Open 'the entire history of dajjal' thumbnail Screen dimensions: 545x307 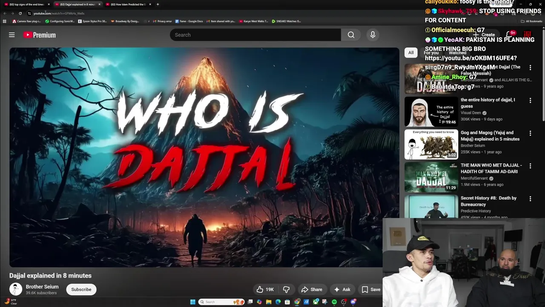click(x=431, y=112)
